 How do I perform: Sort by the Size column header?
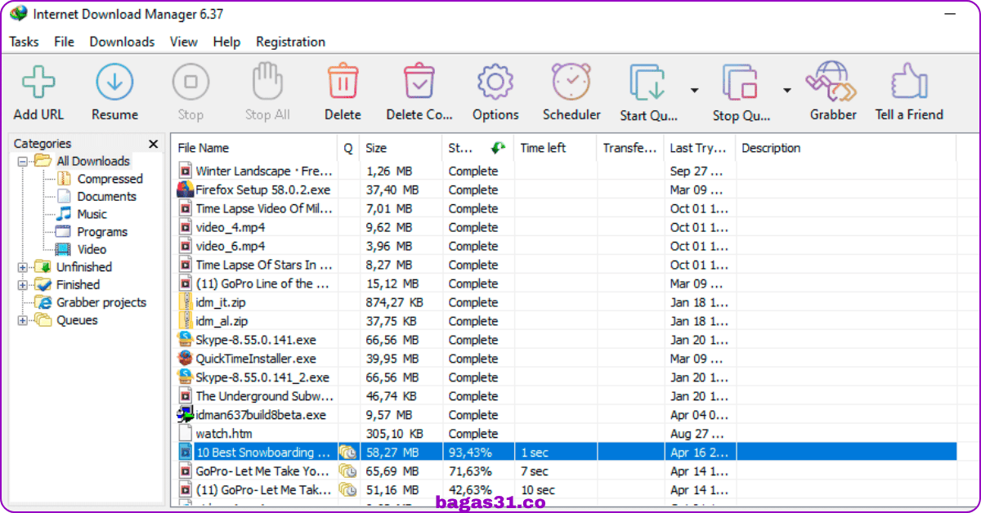click(400, 148)
